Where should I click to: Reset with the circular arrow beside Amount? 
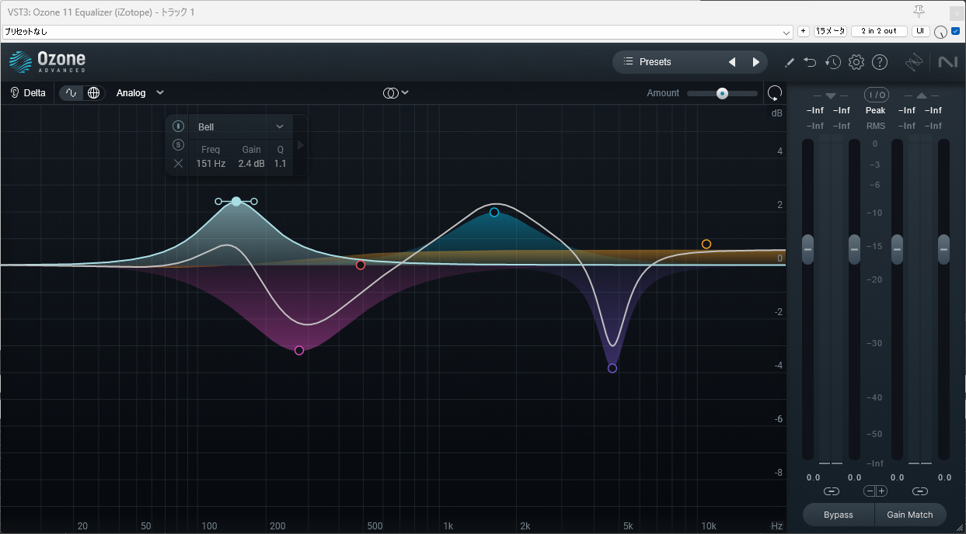775,93
